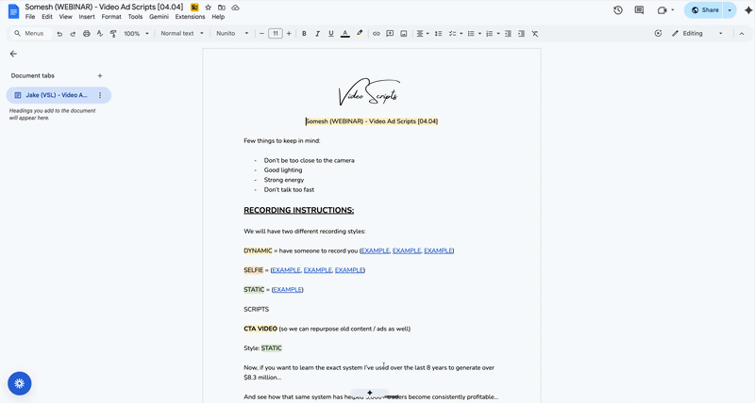This screenshot has width=755, height=403.
Task: Close the document tabs sidebar with back arrow
Action: click(x=13, y=54)
